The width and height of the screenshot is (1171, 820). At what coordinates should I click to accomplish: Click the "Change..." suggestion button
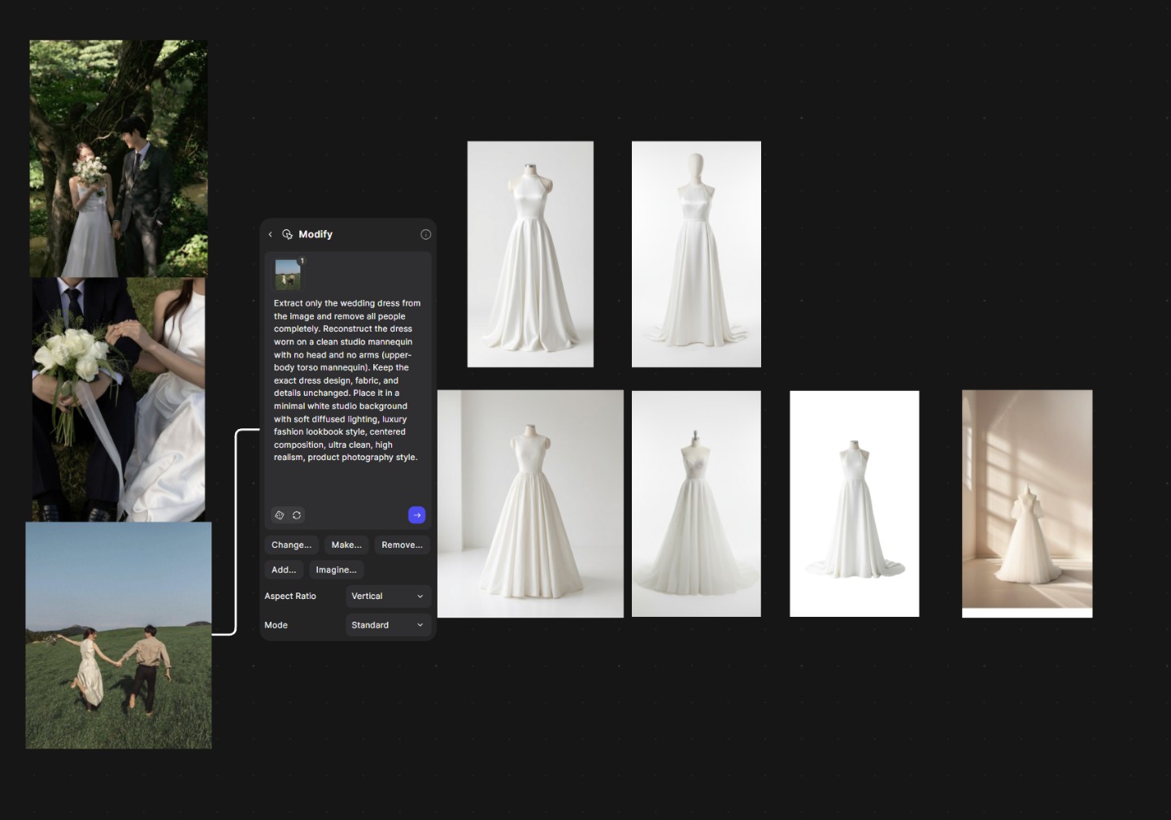tap(291, 545)
